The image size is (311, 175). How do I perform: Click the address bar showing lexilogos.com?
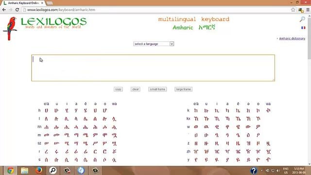click(x=156, y=10)
